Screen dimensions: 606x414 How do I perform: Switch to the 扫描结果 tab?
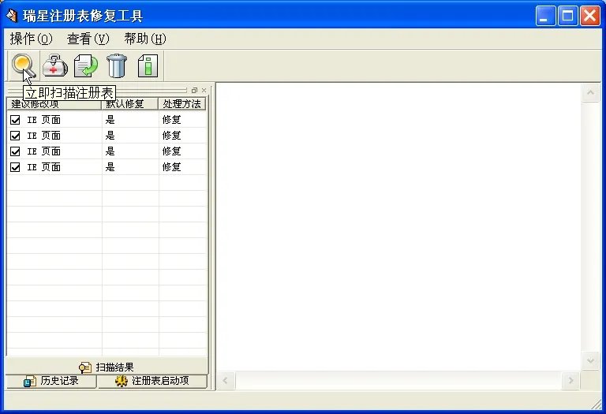107,367
